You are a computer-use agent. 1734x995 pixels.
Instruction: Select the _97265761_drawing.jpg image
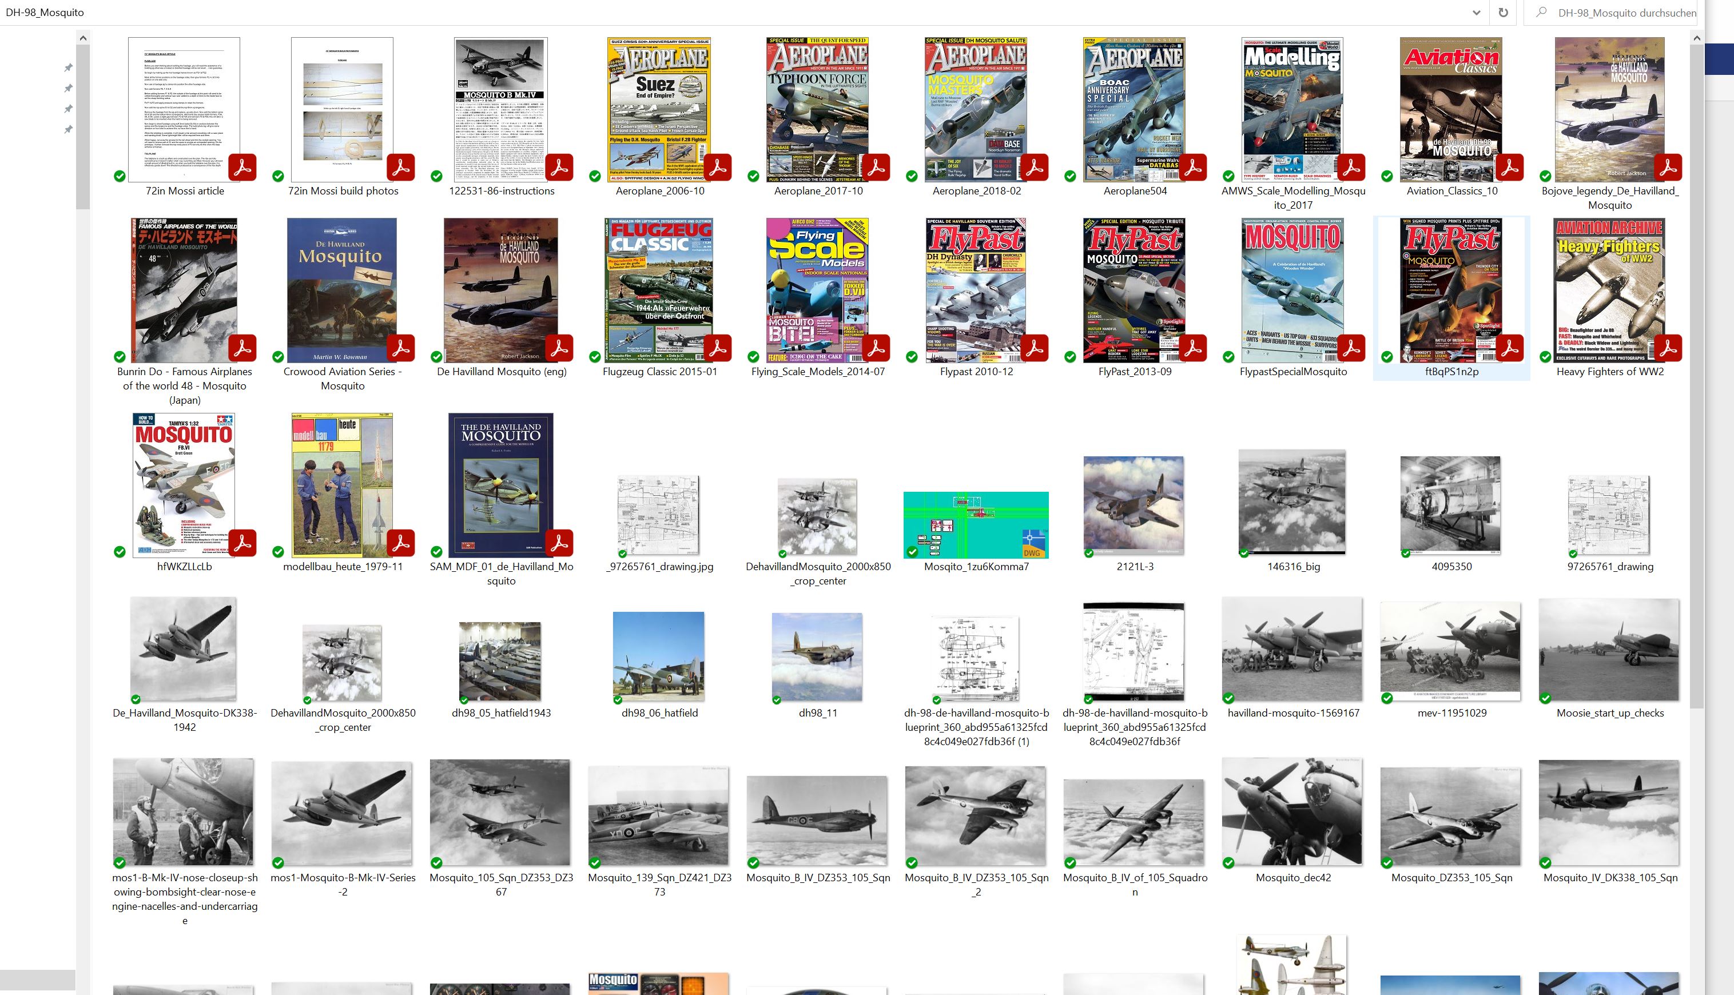659,515
